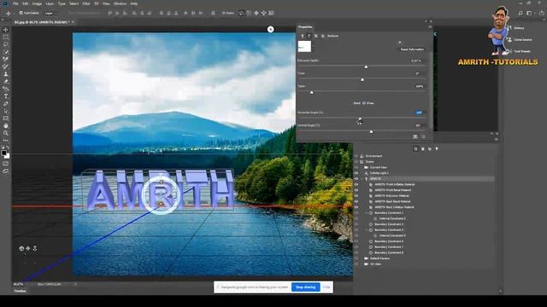Click the Search icon at top right
This screenshot has width=547, height=307.
[x=521, y=14]
